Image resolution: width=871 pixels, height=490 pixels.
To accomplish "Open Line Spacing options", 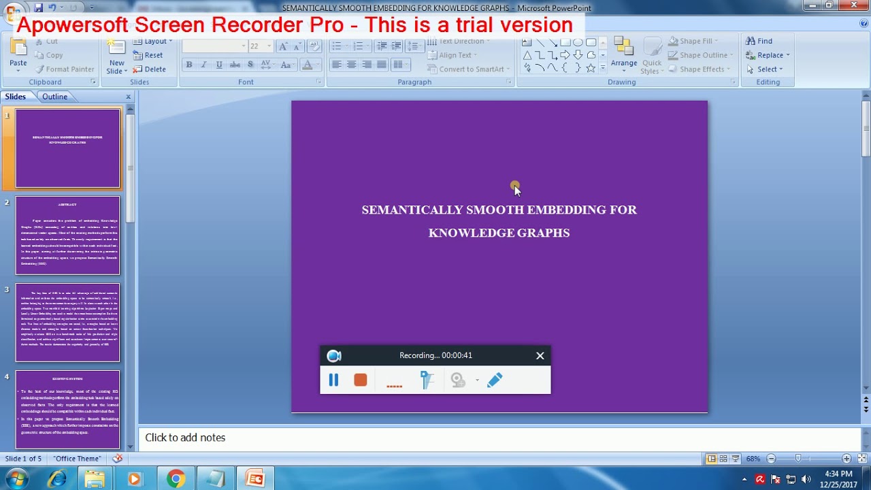I will (x=414, y=46).
